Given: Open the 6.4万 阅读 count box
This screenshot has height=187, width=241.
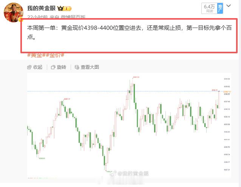Looking at the screenshot, I should pyautogui.click(x=209, y=8).
